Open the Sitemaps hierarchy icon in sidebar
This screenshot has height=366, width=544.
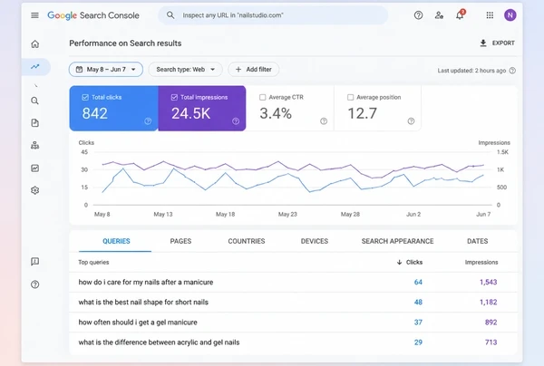(x=35, y=145)
